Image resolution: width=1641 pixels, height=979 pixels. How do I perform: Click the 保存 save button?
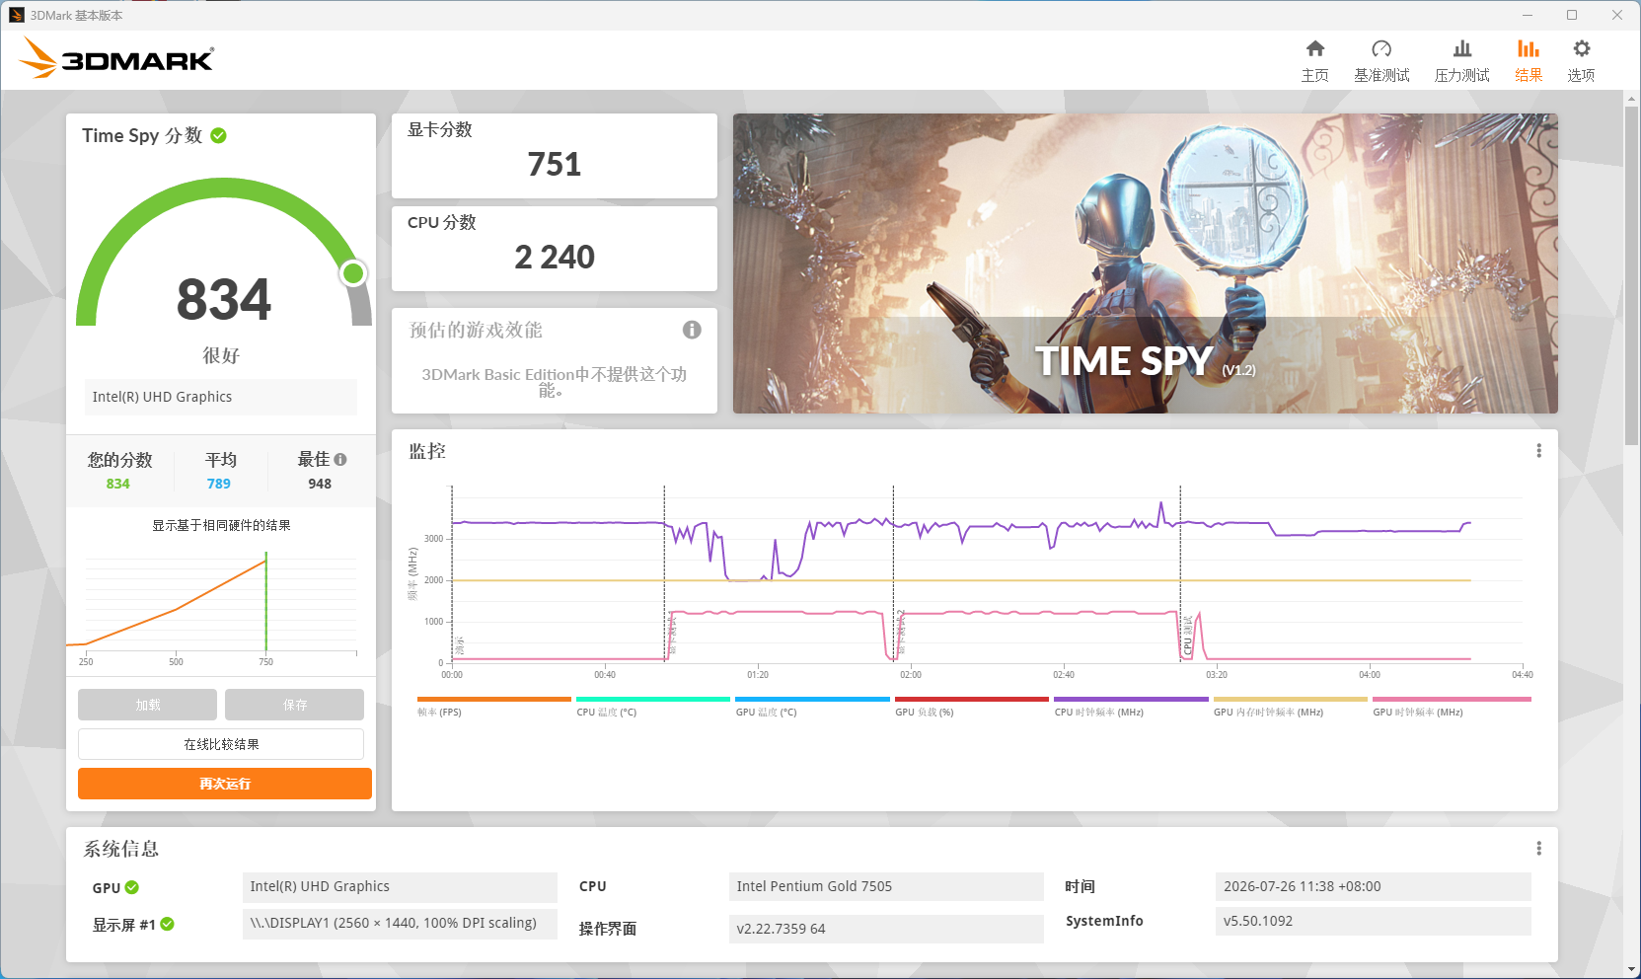pyautogui.click(x=294, y=705)
